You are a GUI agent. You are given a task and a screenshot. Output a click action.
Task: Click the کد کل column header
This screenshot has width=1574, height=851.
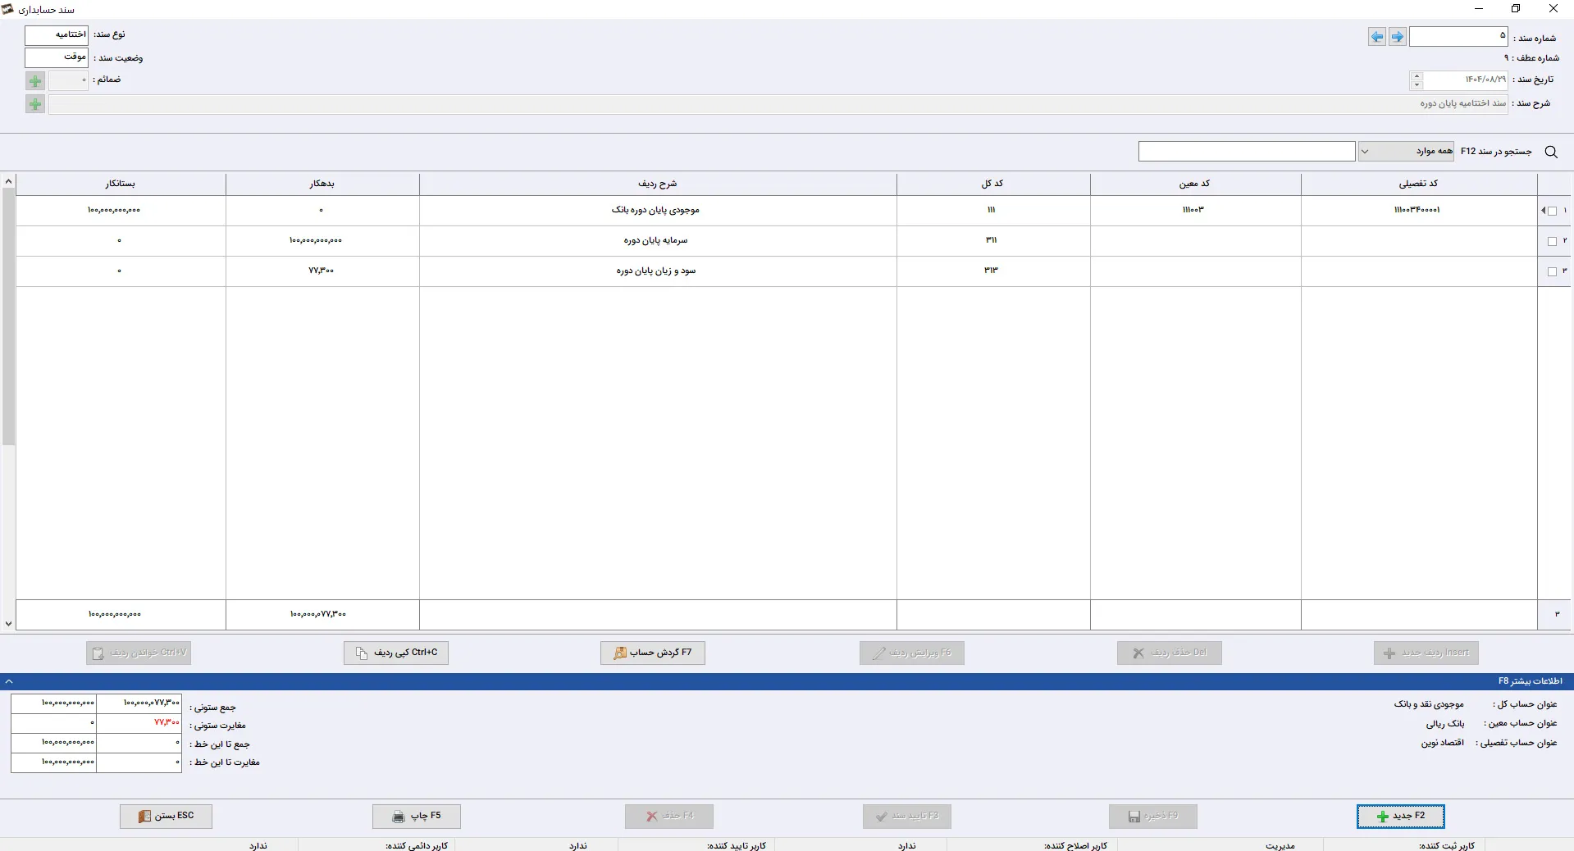993,184
